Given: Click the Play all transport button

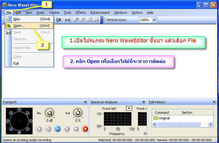Looking at the screenshot, I should tap(39, 129).
